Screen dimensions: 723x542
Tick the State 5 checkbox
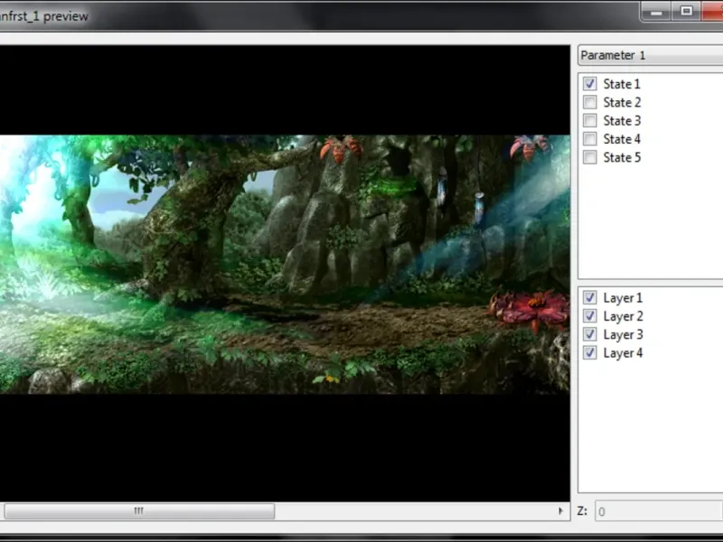(589, 157)
